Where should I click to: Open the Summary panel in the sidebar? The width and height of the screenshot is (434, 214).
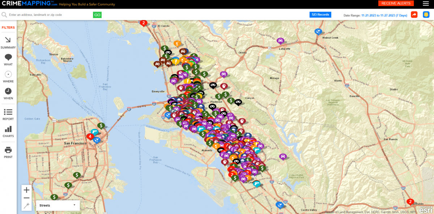[8, 42]
